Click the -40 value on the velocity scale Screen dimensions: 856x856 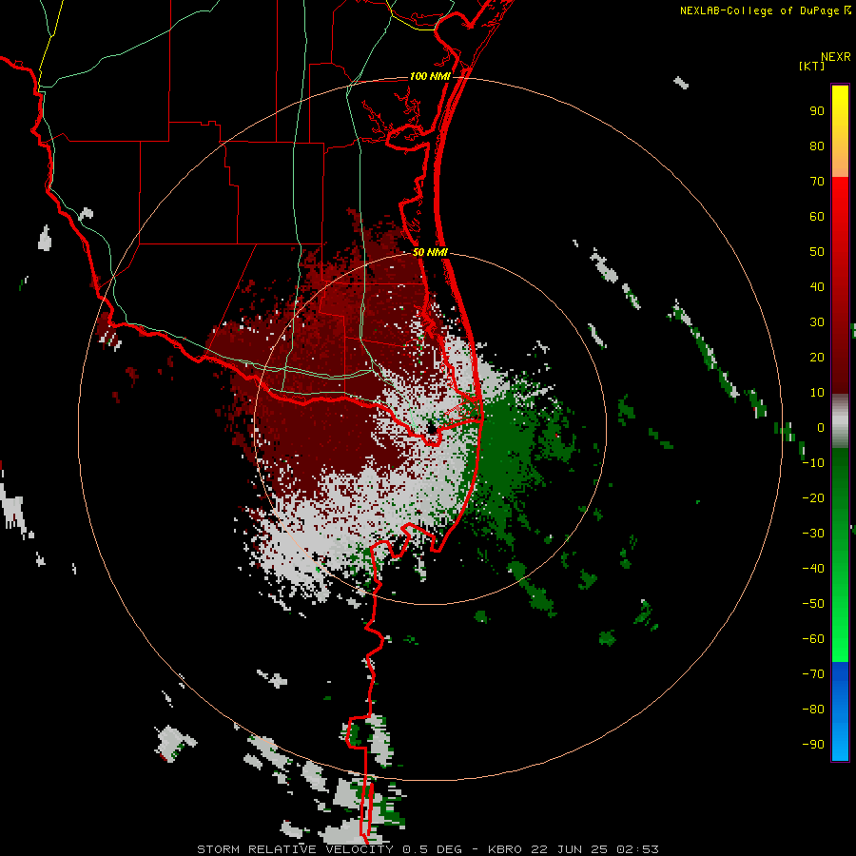(x=813, y=569)
